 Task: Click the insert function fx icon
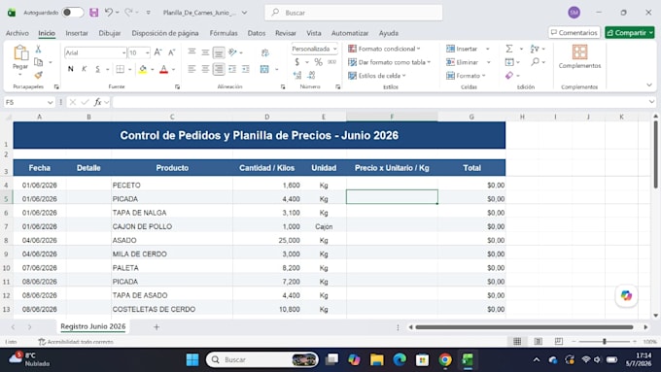[98, 102]
